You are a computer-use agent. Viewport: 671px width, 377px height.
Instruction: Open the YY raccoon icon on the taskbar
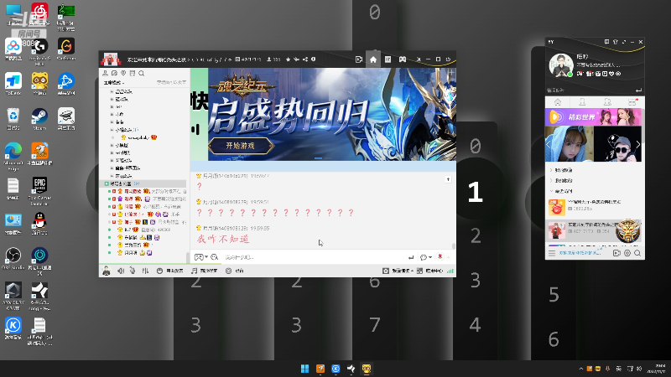pos(367,369)
